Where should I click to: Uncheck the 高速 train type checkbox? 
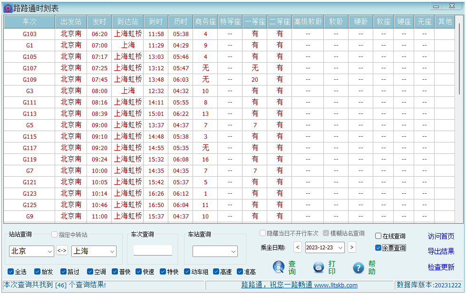(216, 272)
